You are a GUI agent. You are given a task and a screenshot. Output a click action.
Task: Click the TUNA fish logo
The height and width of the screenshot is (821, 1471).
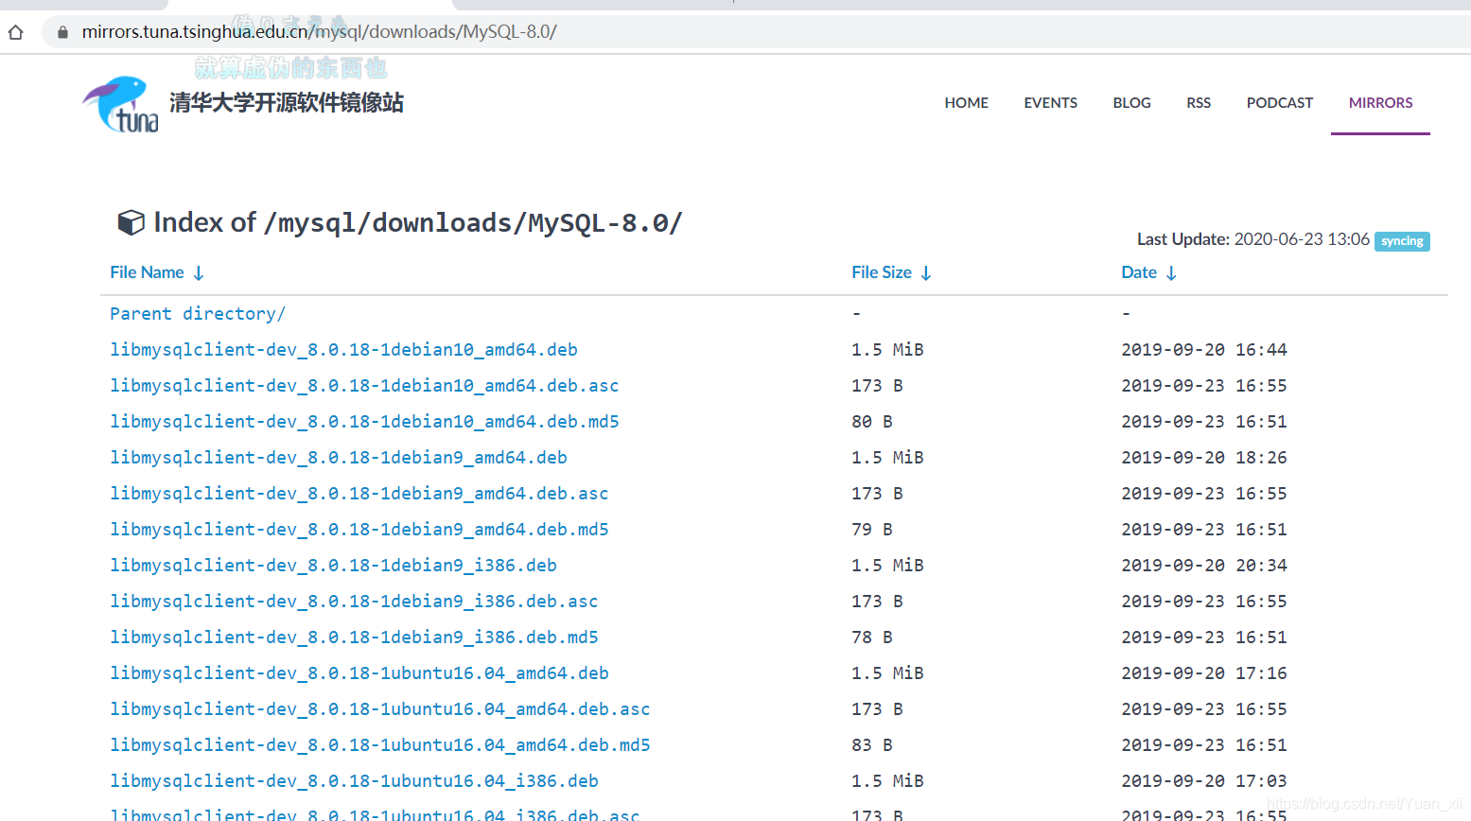120,104
